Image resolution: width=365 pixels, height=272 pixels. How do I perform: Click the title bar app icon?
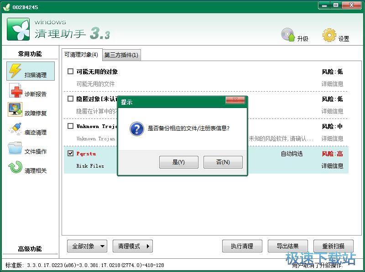click(6, 7)
